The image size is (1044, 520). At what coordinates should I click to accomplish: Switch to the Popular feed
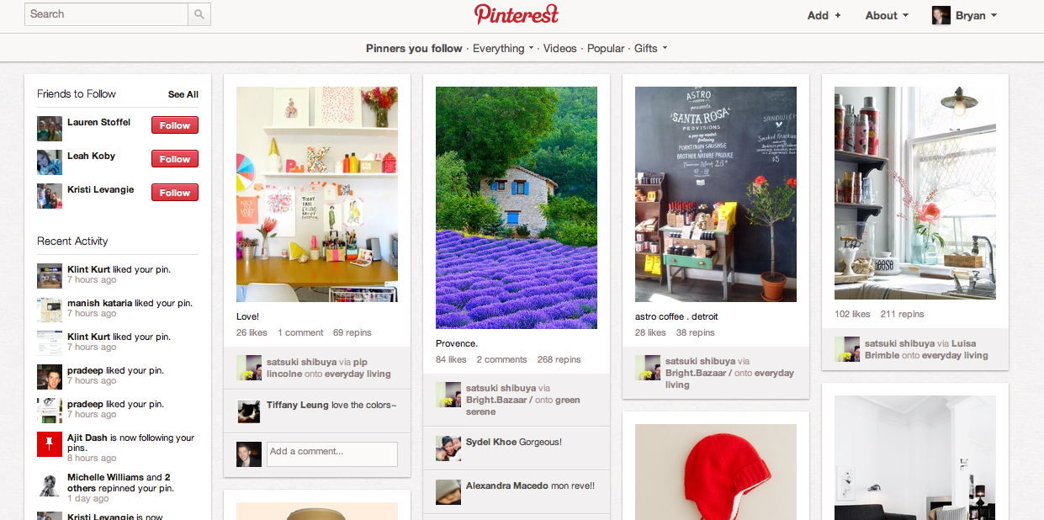coord(606,48)
